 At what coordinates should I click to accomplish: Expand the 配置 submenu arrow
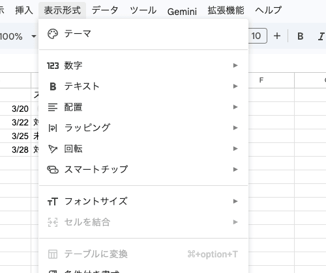235,107
